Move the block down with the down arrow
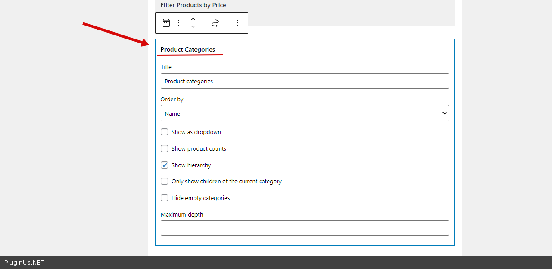Viewport: 552px width, 269px height. coord(193,27)
